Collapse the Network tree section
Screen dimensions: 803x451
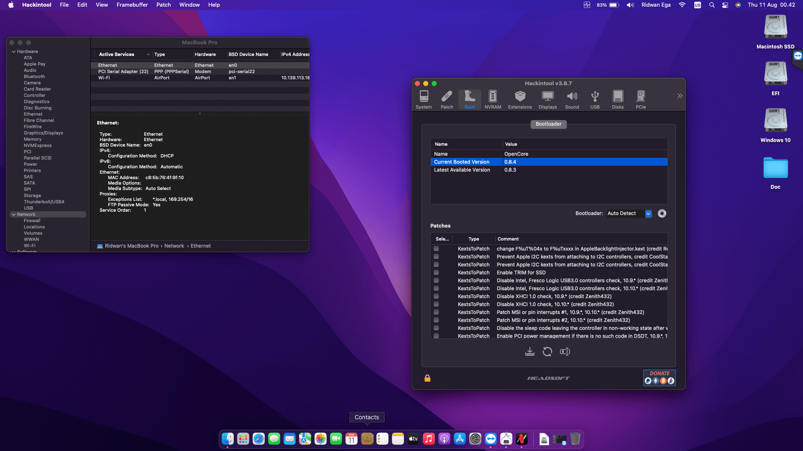pos(14,215)
